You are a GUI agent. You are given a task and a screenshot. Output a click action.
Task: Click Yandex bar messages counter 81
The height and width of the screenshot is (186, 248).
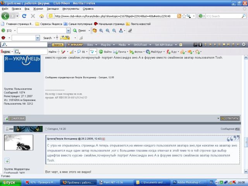click(81, 52)
